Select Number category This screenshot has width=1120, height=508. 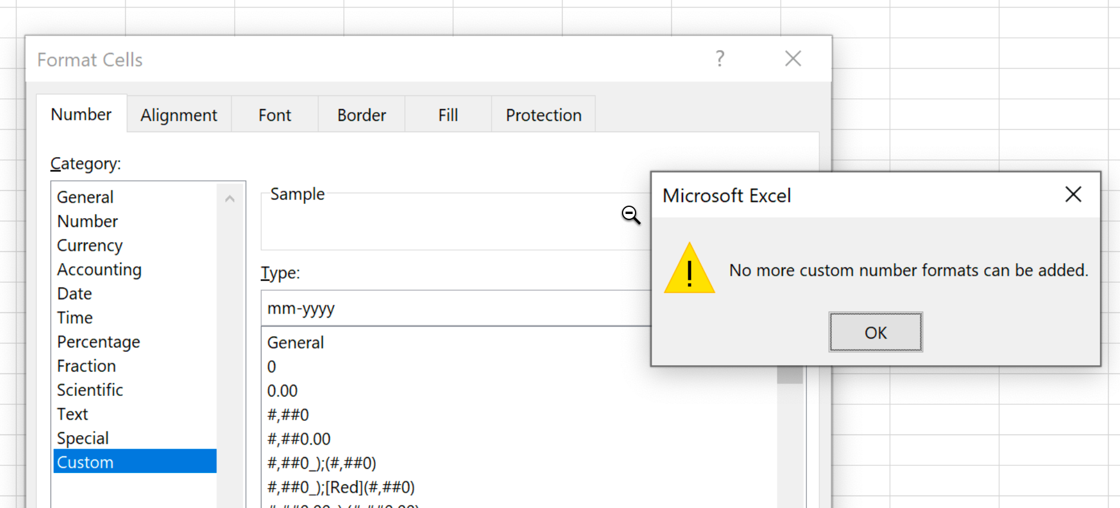135,221
